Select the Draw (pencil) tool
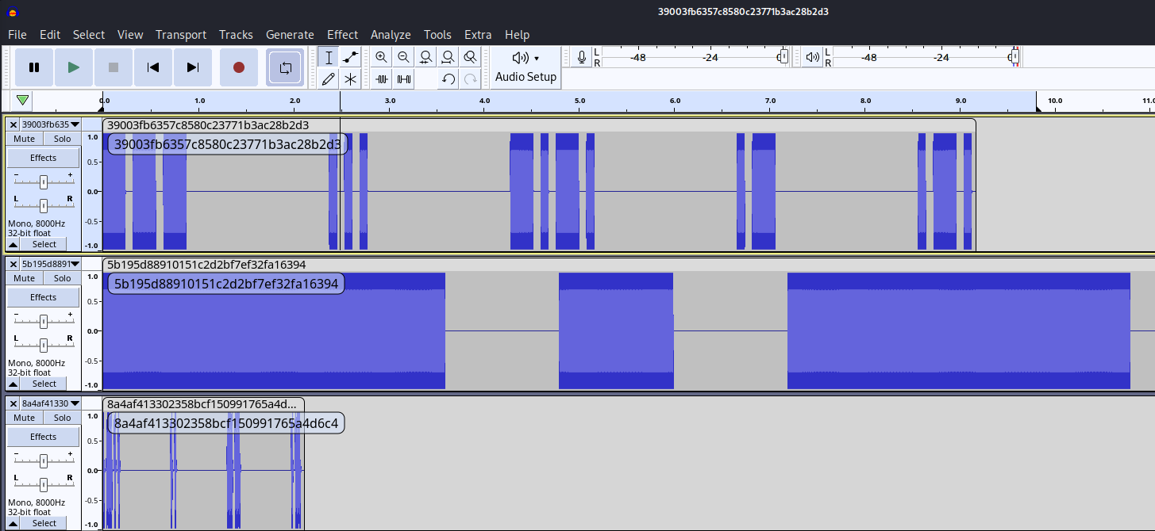 (329, 78)
